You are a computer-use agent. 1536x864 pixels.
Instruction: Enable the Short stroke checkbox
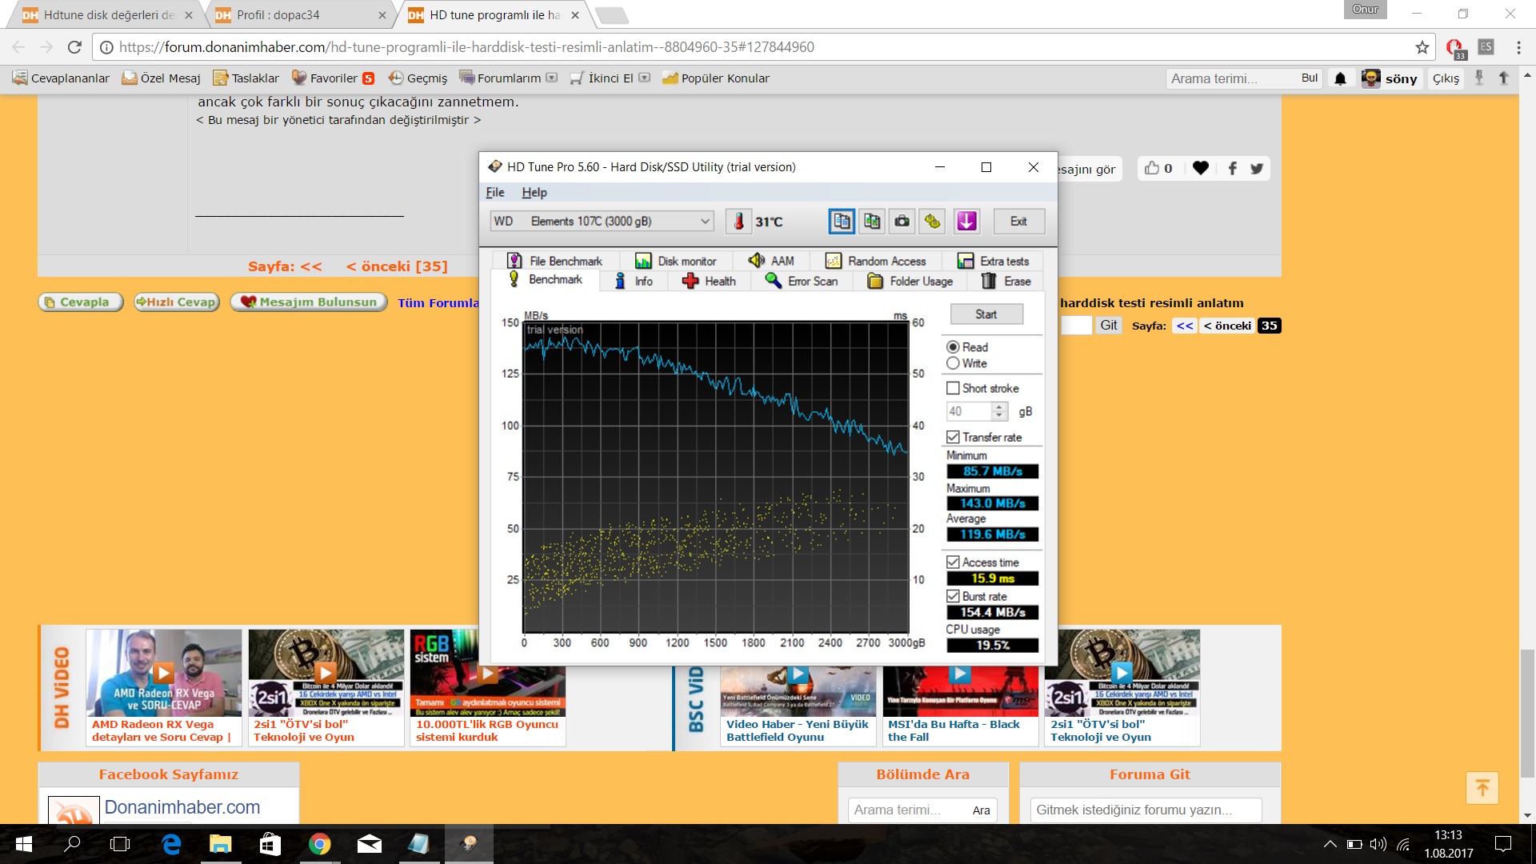pyautogui.click(x=953, y=388)
